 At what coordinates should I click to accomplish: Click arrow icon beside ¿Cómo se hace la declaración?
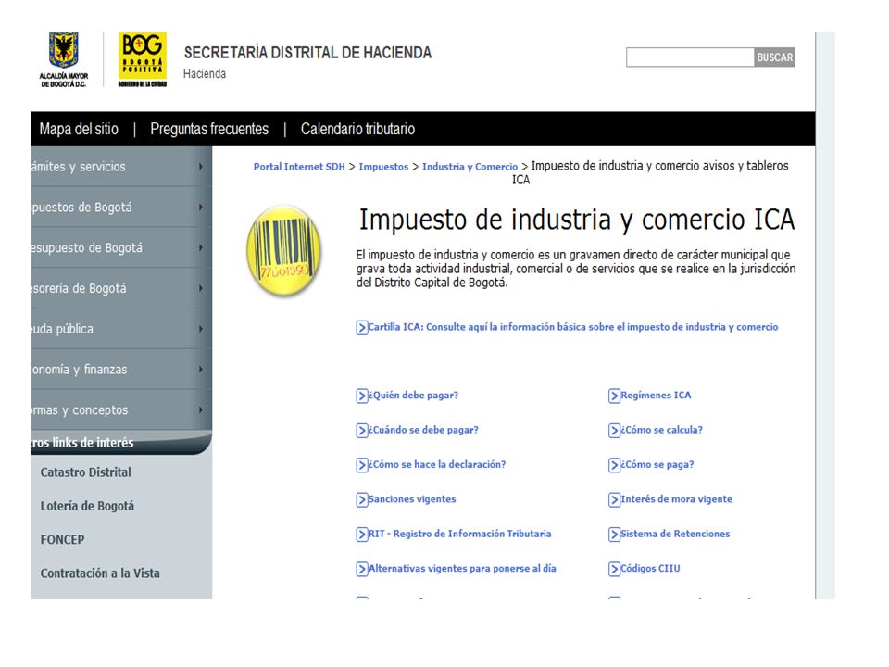tap(362, 465)
